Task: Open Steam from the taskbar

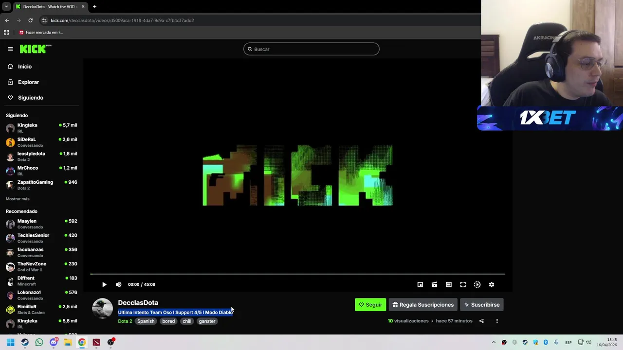Action: coord(25,342)
